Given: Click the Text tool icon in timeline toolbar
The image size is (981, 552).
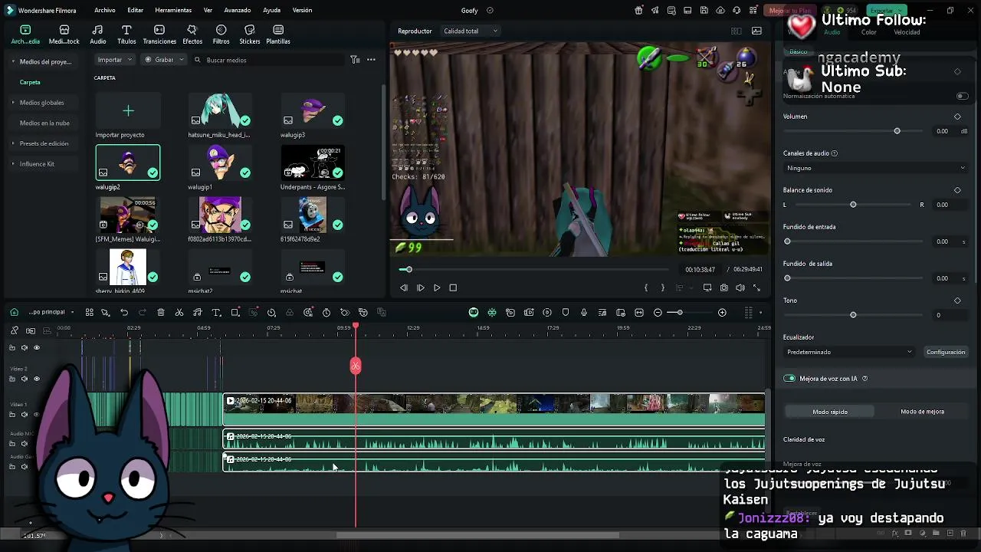Looking at the screenshot, I should tap(216, 312).
